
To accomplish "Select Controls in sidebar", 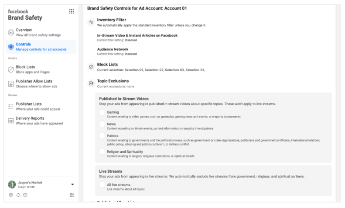I will click(41, 47).
